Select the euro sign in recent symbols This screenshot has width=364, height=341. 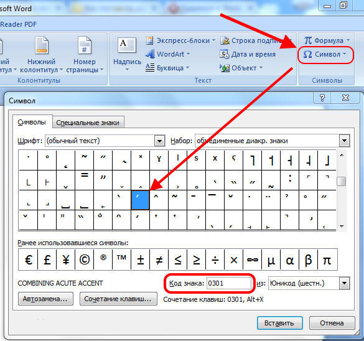coord(28,259)
